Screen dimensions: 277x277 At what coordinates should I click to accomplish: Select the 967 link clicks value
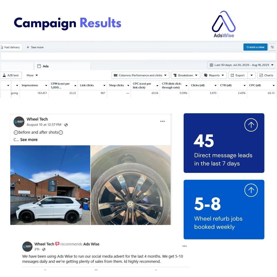(103, 93)
